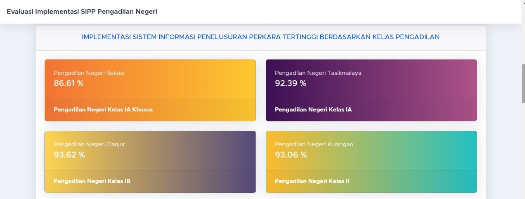Select the Pengadilan Negeri Kelas IB footer
The image size is (525, 199).
click(92, 181)
